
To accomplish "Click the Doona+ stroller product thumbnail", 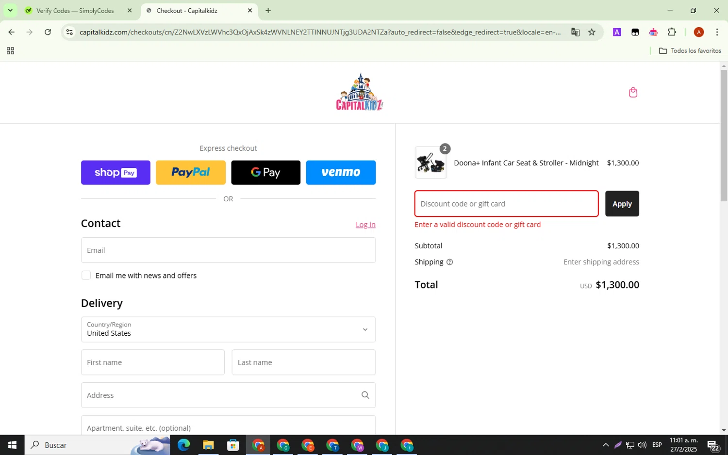I will (x=431, y=163).
